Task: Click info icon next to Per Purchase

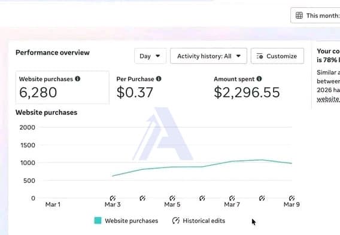Action: [x=159, y=78]
